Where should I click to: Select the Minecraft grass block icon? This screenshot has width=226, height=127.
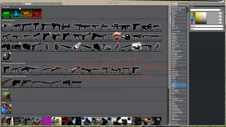(6, 96)
